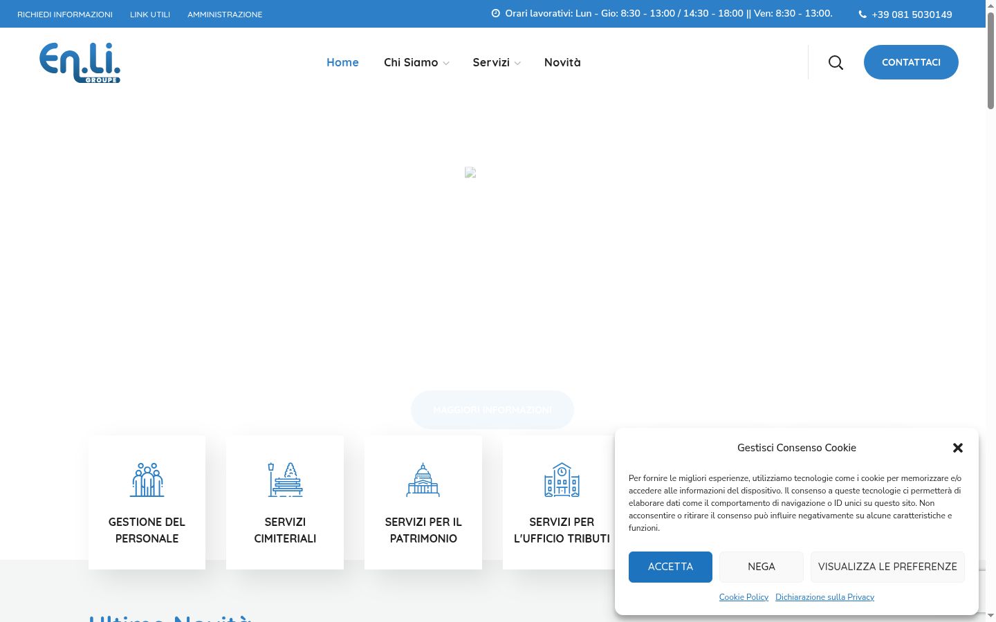Image resolution: width=996 pixels, height=622 pixels.
Task: Go to the Home menu item
Action: click(x=342, y=62)
